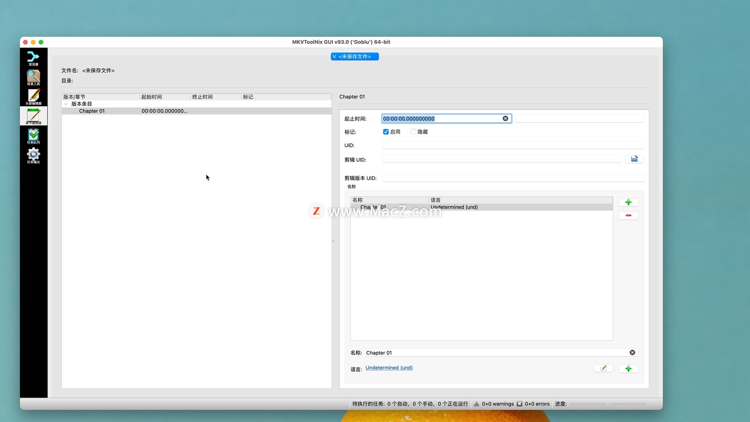This screenshot has width=750, height=422.
Task: Click the 00:00:00.000000... start time cell
Action: [164, 111]
